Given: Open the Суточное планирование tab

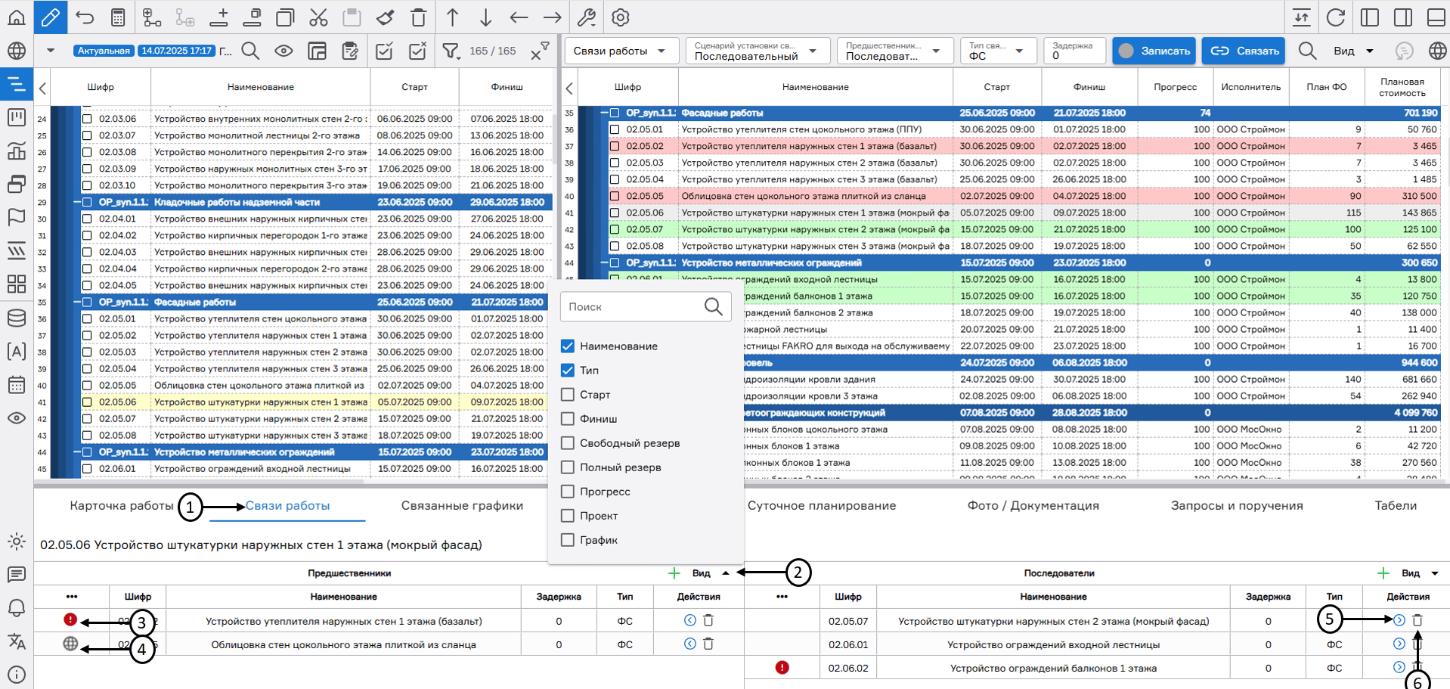Looking at the screenshot, I should coord(822,505).
